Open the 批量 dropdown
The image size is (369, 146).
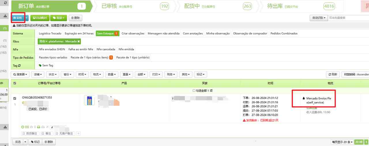tap(59, 18)
